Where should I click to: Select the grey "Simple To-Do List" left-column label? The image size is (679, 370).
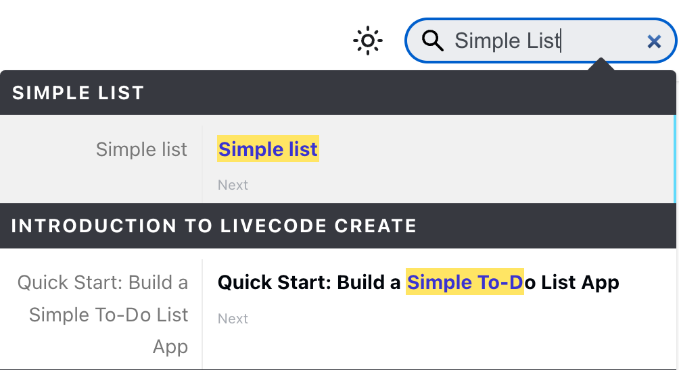pyautogui.click(x=109, y=315)
